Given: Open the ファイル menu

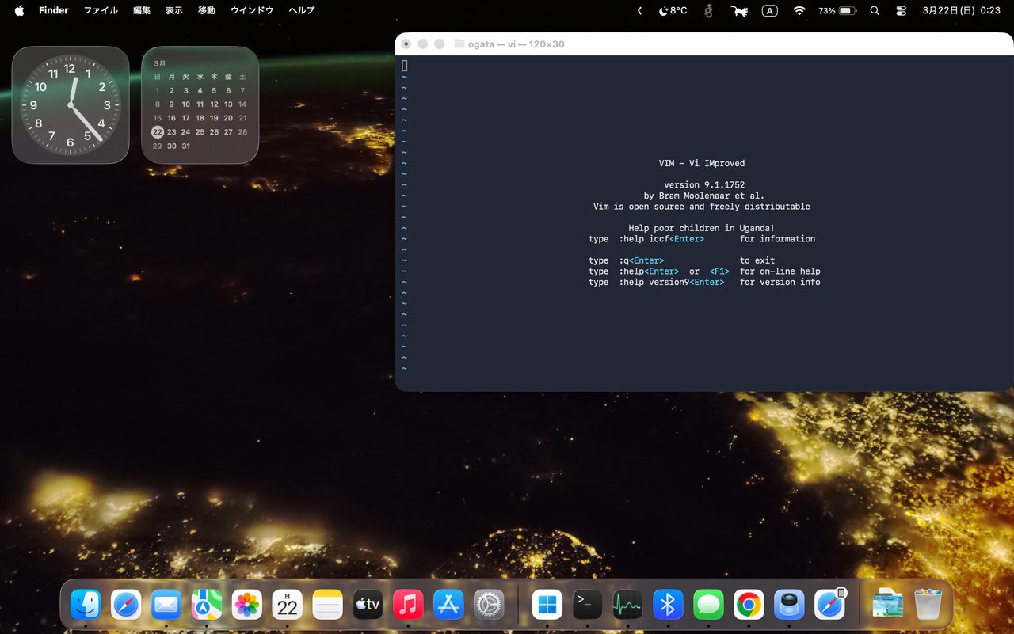Looking at the screenshot, I should coord(101,11).
